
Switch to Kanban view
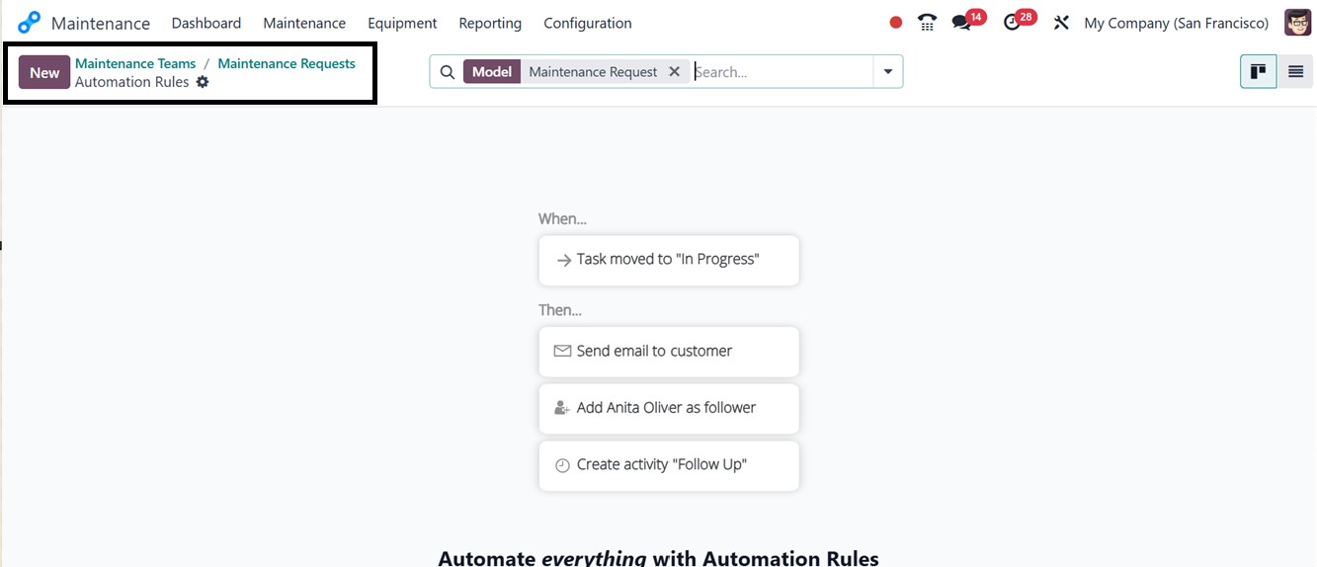(x=1258, y=72)
